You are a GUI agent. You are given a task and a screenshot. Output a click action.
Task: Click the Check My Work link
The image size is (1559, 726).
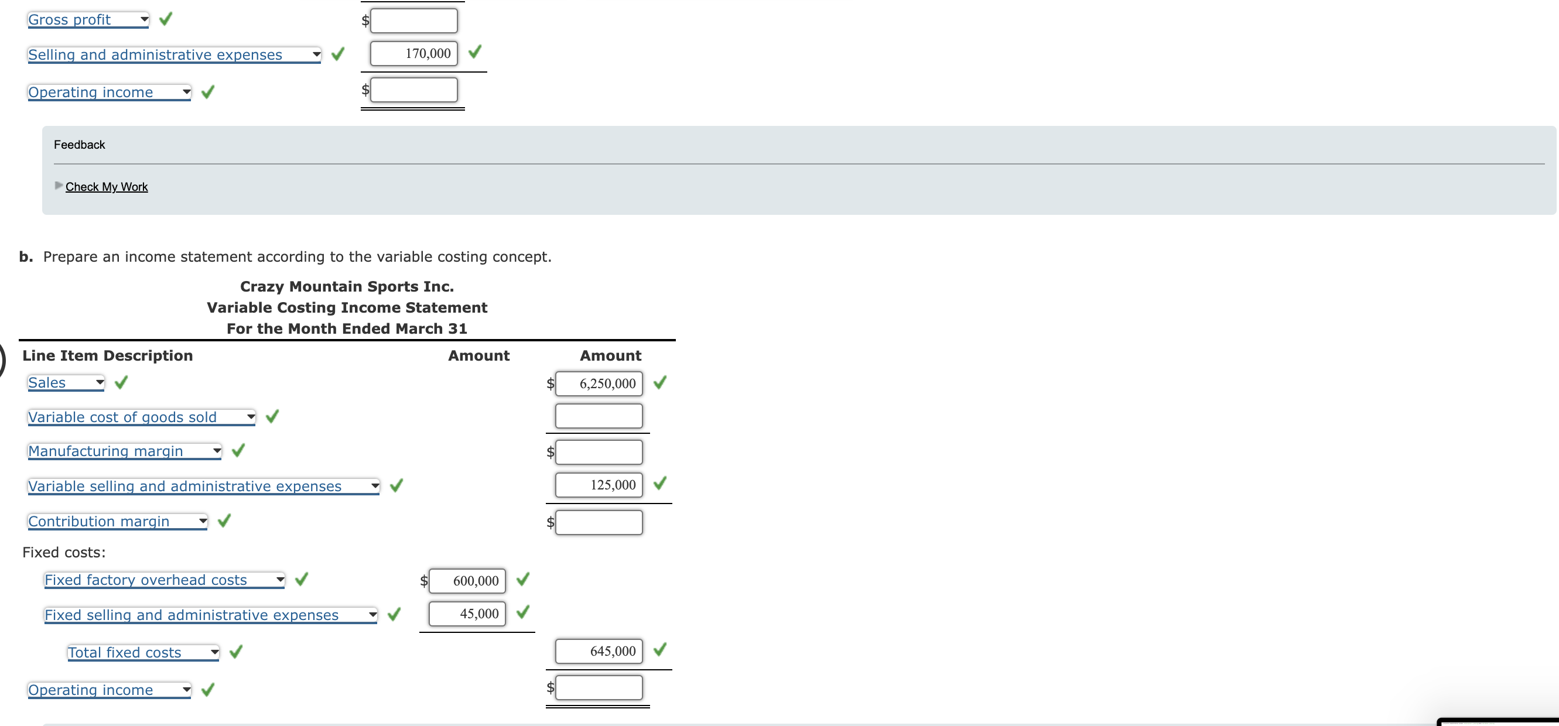coord(107,186)
